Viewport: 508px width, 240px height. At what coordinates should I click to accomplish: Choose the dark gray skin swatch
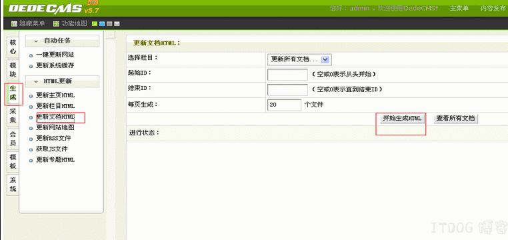[109, 23]
